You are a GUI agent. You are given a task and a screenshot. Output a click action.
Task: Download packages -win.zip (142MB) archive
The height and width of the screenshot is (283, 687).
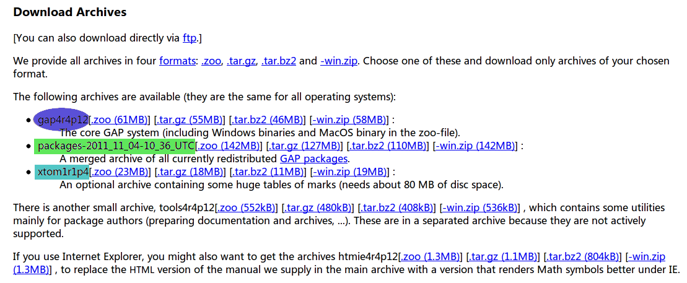pyautogui.click(x=475, y=146)
